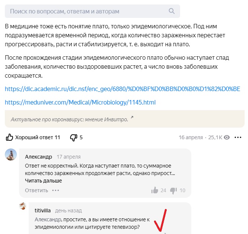
Task: Open the dic.academic.ru link
Action: coord(122,89)
